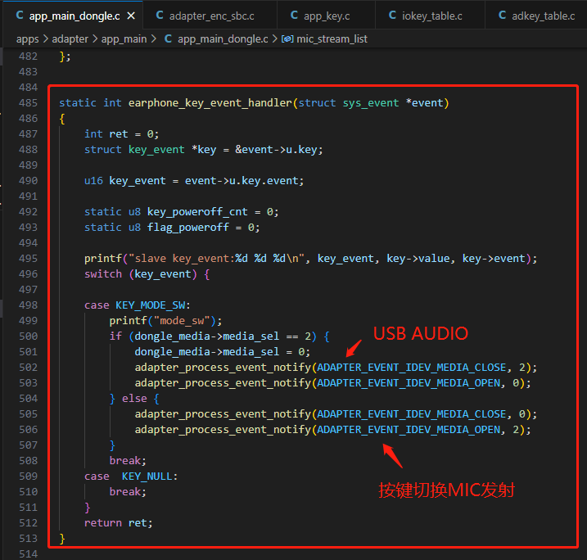The height and width of the screenshot is (560, 587).
Task: Click the mic_stream_list symbol icon in breadcrumb
Action: pos(287,39)
